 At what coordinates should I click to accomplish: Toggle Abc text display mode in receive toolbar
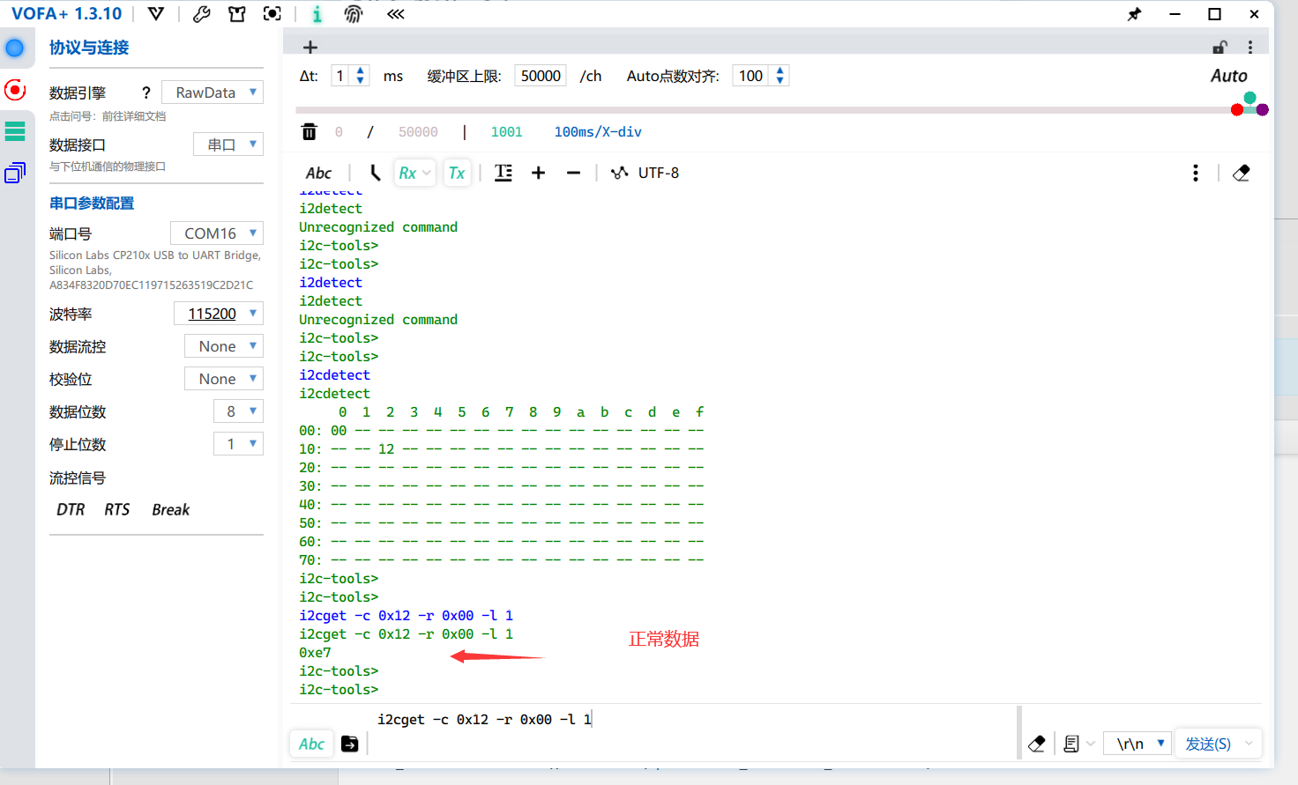click(318, 173)
